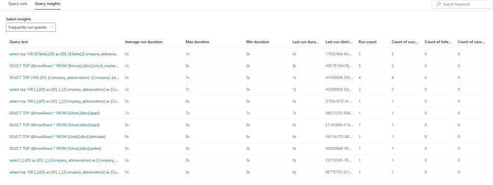Image resolution: width=493 pixels, height=185 pixels.
Task: Click the Count of failed runs header
Action: [x=438, y=42]
